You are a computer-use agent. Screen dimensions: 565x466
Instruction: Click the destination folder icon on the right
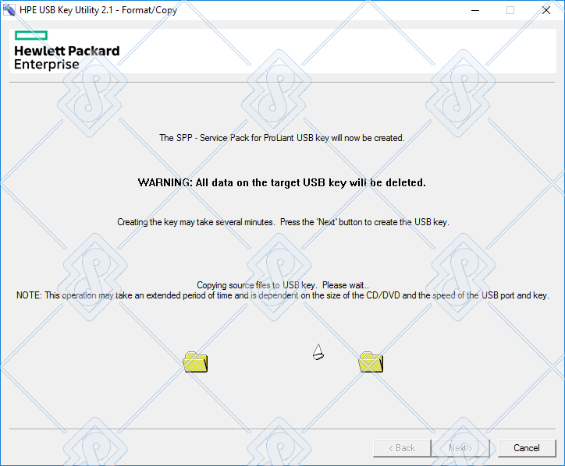[x=371, y=362]
